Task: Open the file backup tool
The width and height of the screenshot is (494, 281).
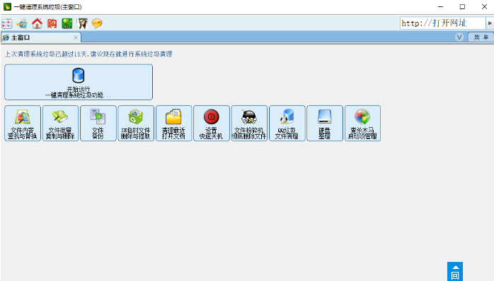Action: coord(98,124)
